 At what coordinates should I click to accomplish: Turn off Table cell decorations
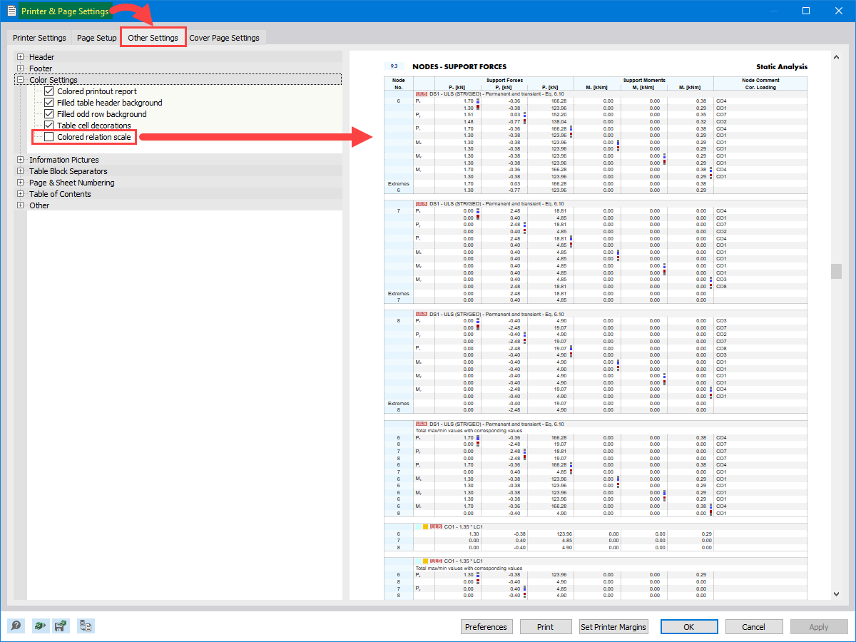click(x=48, y=126)
